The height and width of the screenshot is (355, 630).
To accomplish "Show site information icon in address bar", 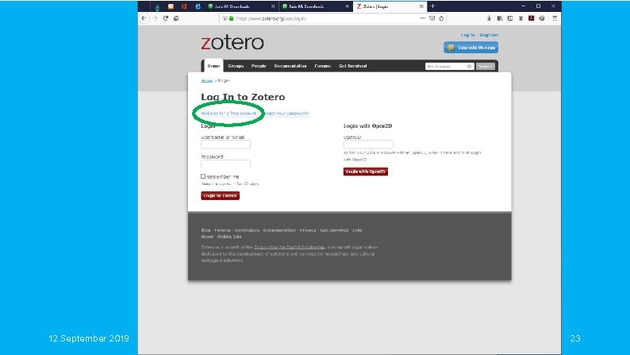I will (x=225, y=18).
